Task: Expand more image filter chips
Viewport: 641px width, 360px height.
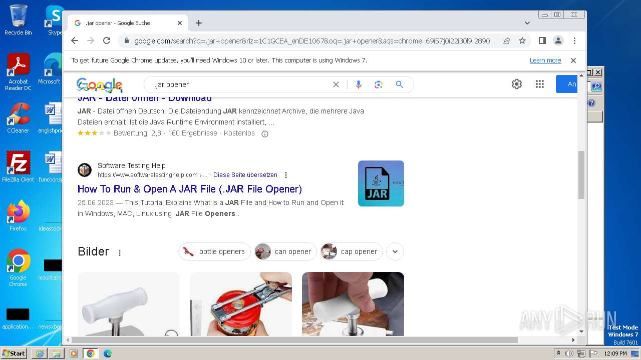Action: [x=395, y=251]
